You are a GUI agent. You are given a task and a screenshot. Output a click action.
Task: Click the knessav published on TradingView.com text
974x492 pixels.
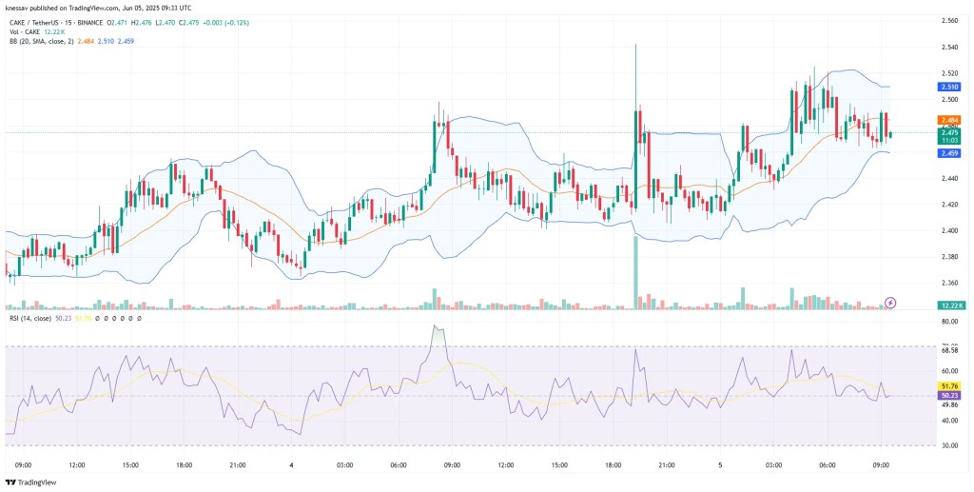click(97, 6)
